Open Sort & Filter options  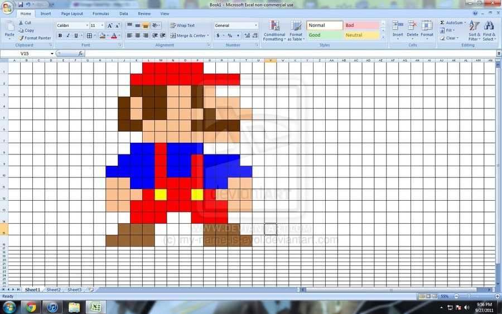[474, 31]
